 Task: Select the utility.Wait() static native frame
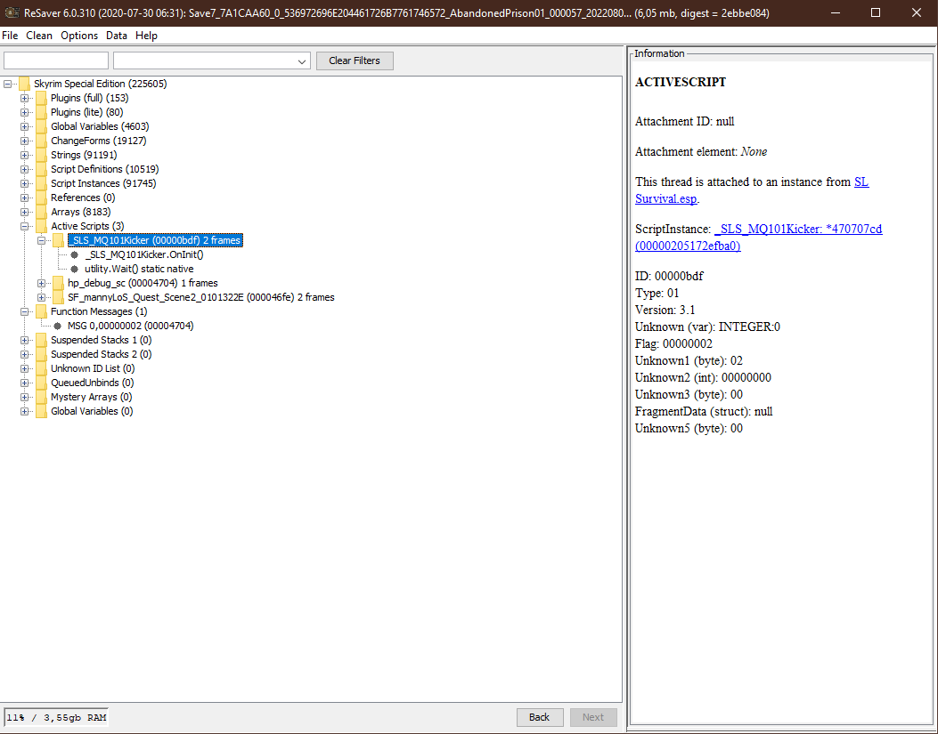pos(139,269)
